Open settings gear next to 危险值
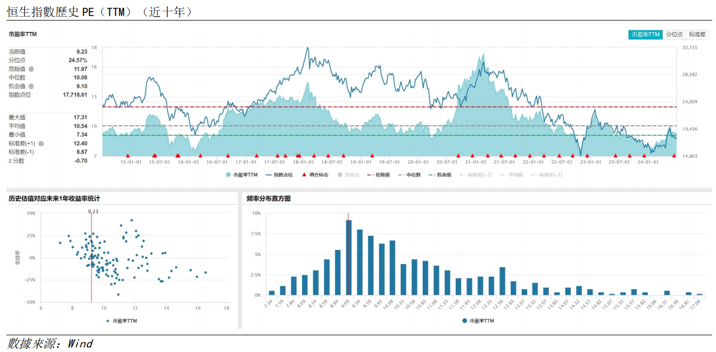This screenshot has height=352, width=716. (x=31, y=69)
